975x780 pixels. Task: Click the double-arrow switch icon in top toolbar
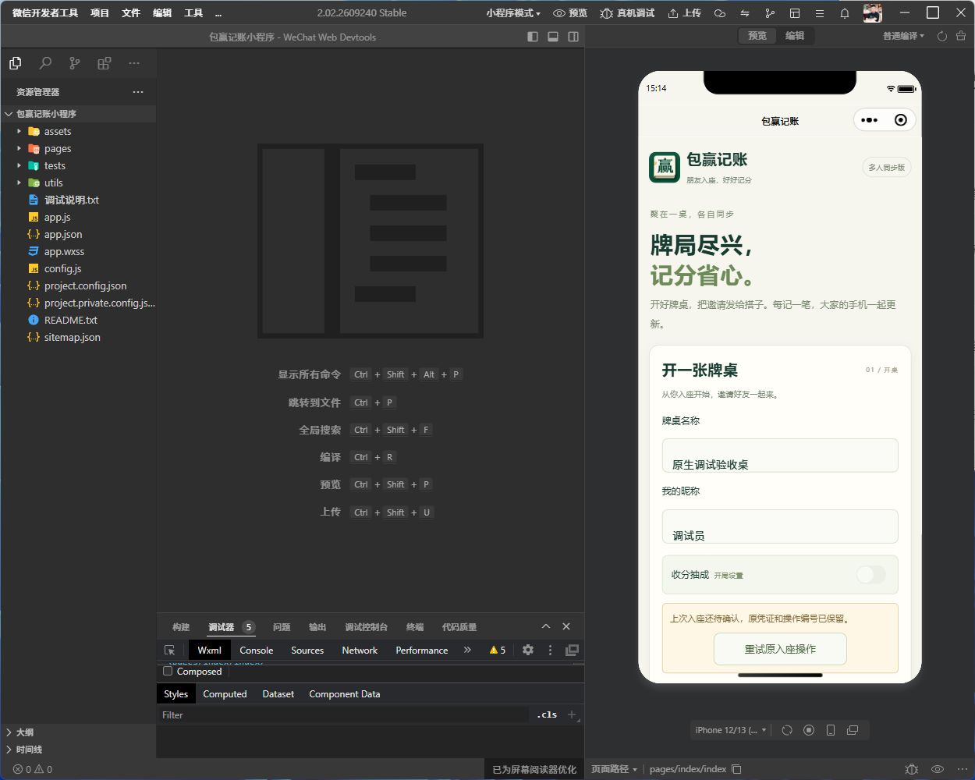click(x=745, y=13)
